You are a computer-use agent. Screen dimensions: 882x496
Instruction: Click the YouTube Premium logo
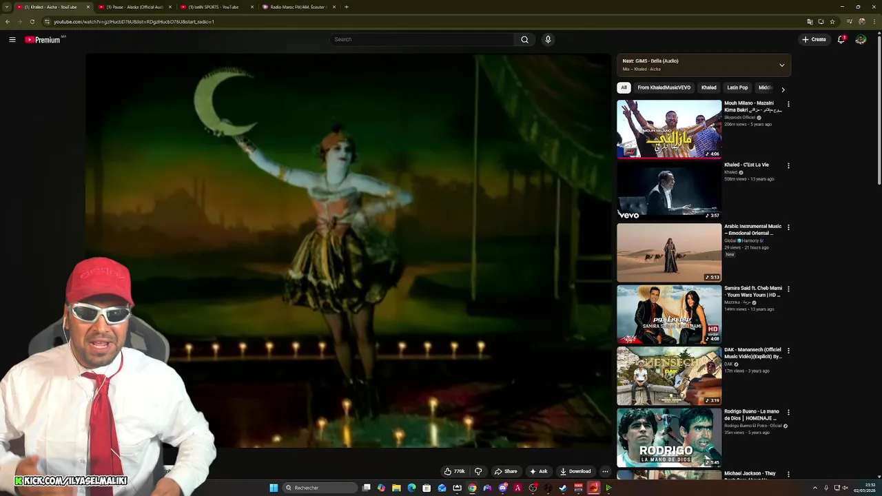43,40
